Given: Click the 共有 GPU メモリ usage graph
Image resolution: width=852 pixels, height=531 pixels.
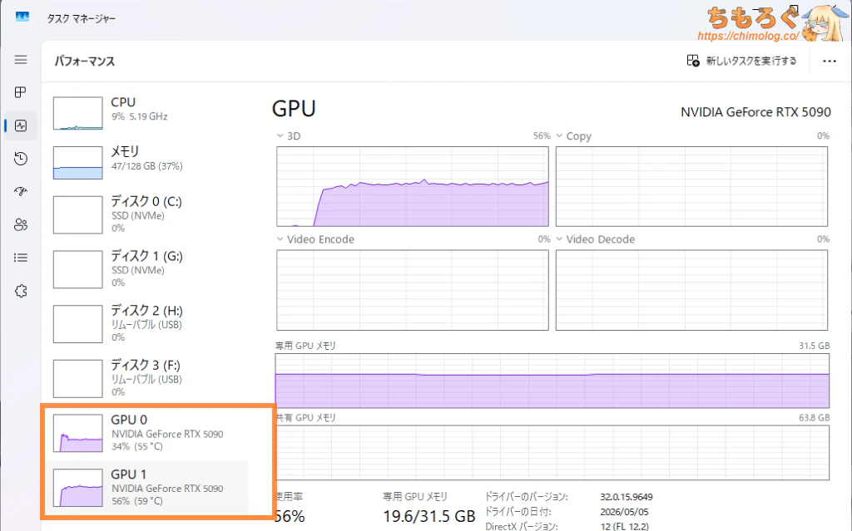Looking at the screenshot, I should tap(552, 453).
